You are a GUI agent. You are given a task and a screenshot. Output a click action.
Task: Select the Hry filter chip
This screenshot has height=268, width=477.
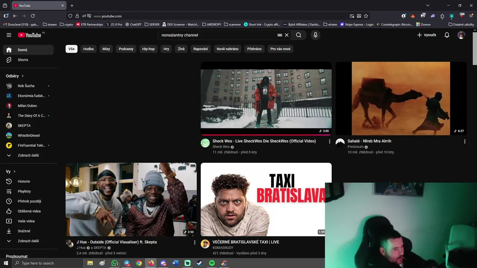[166, 49]
